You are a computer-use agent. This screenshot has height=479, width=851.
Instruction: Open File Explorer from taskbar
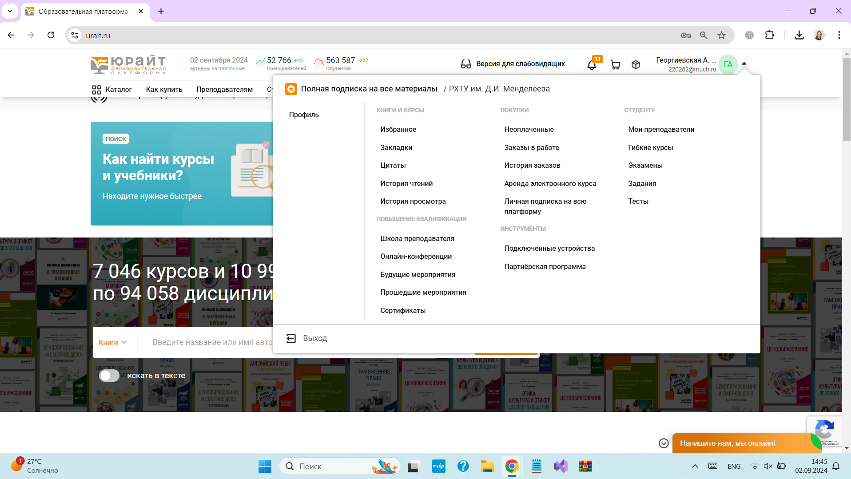pos(487,466)
